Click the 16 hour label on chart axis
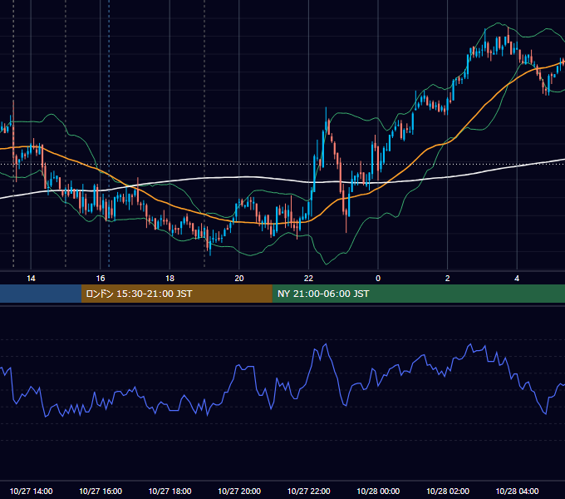The image size is (565, 499). 101,279
